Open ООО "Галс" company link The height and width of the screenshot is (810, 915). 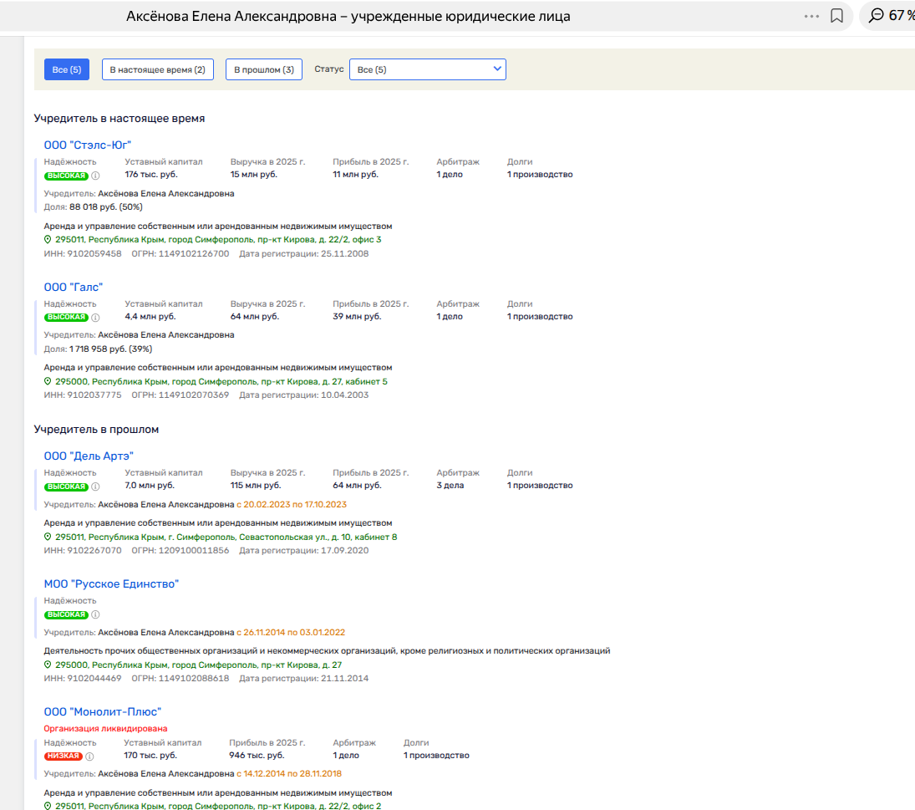[74, 287]
